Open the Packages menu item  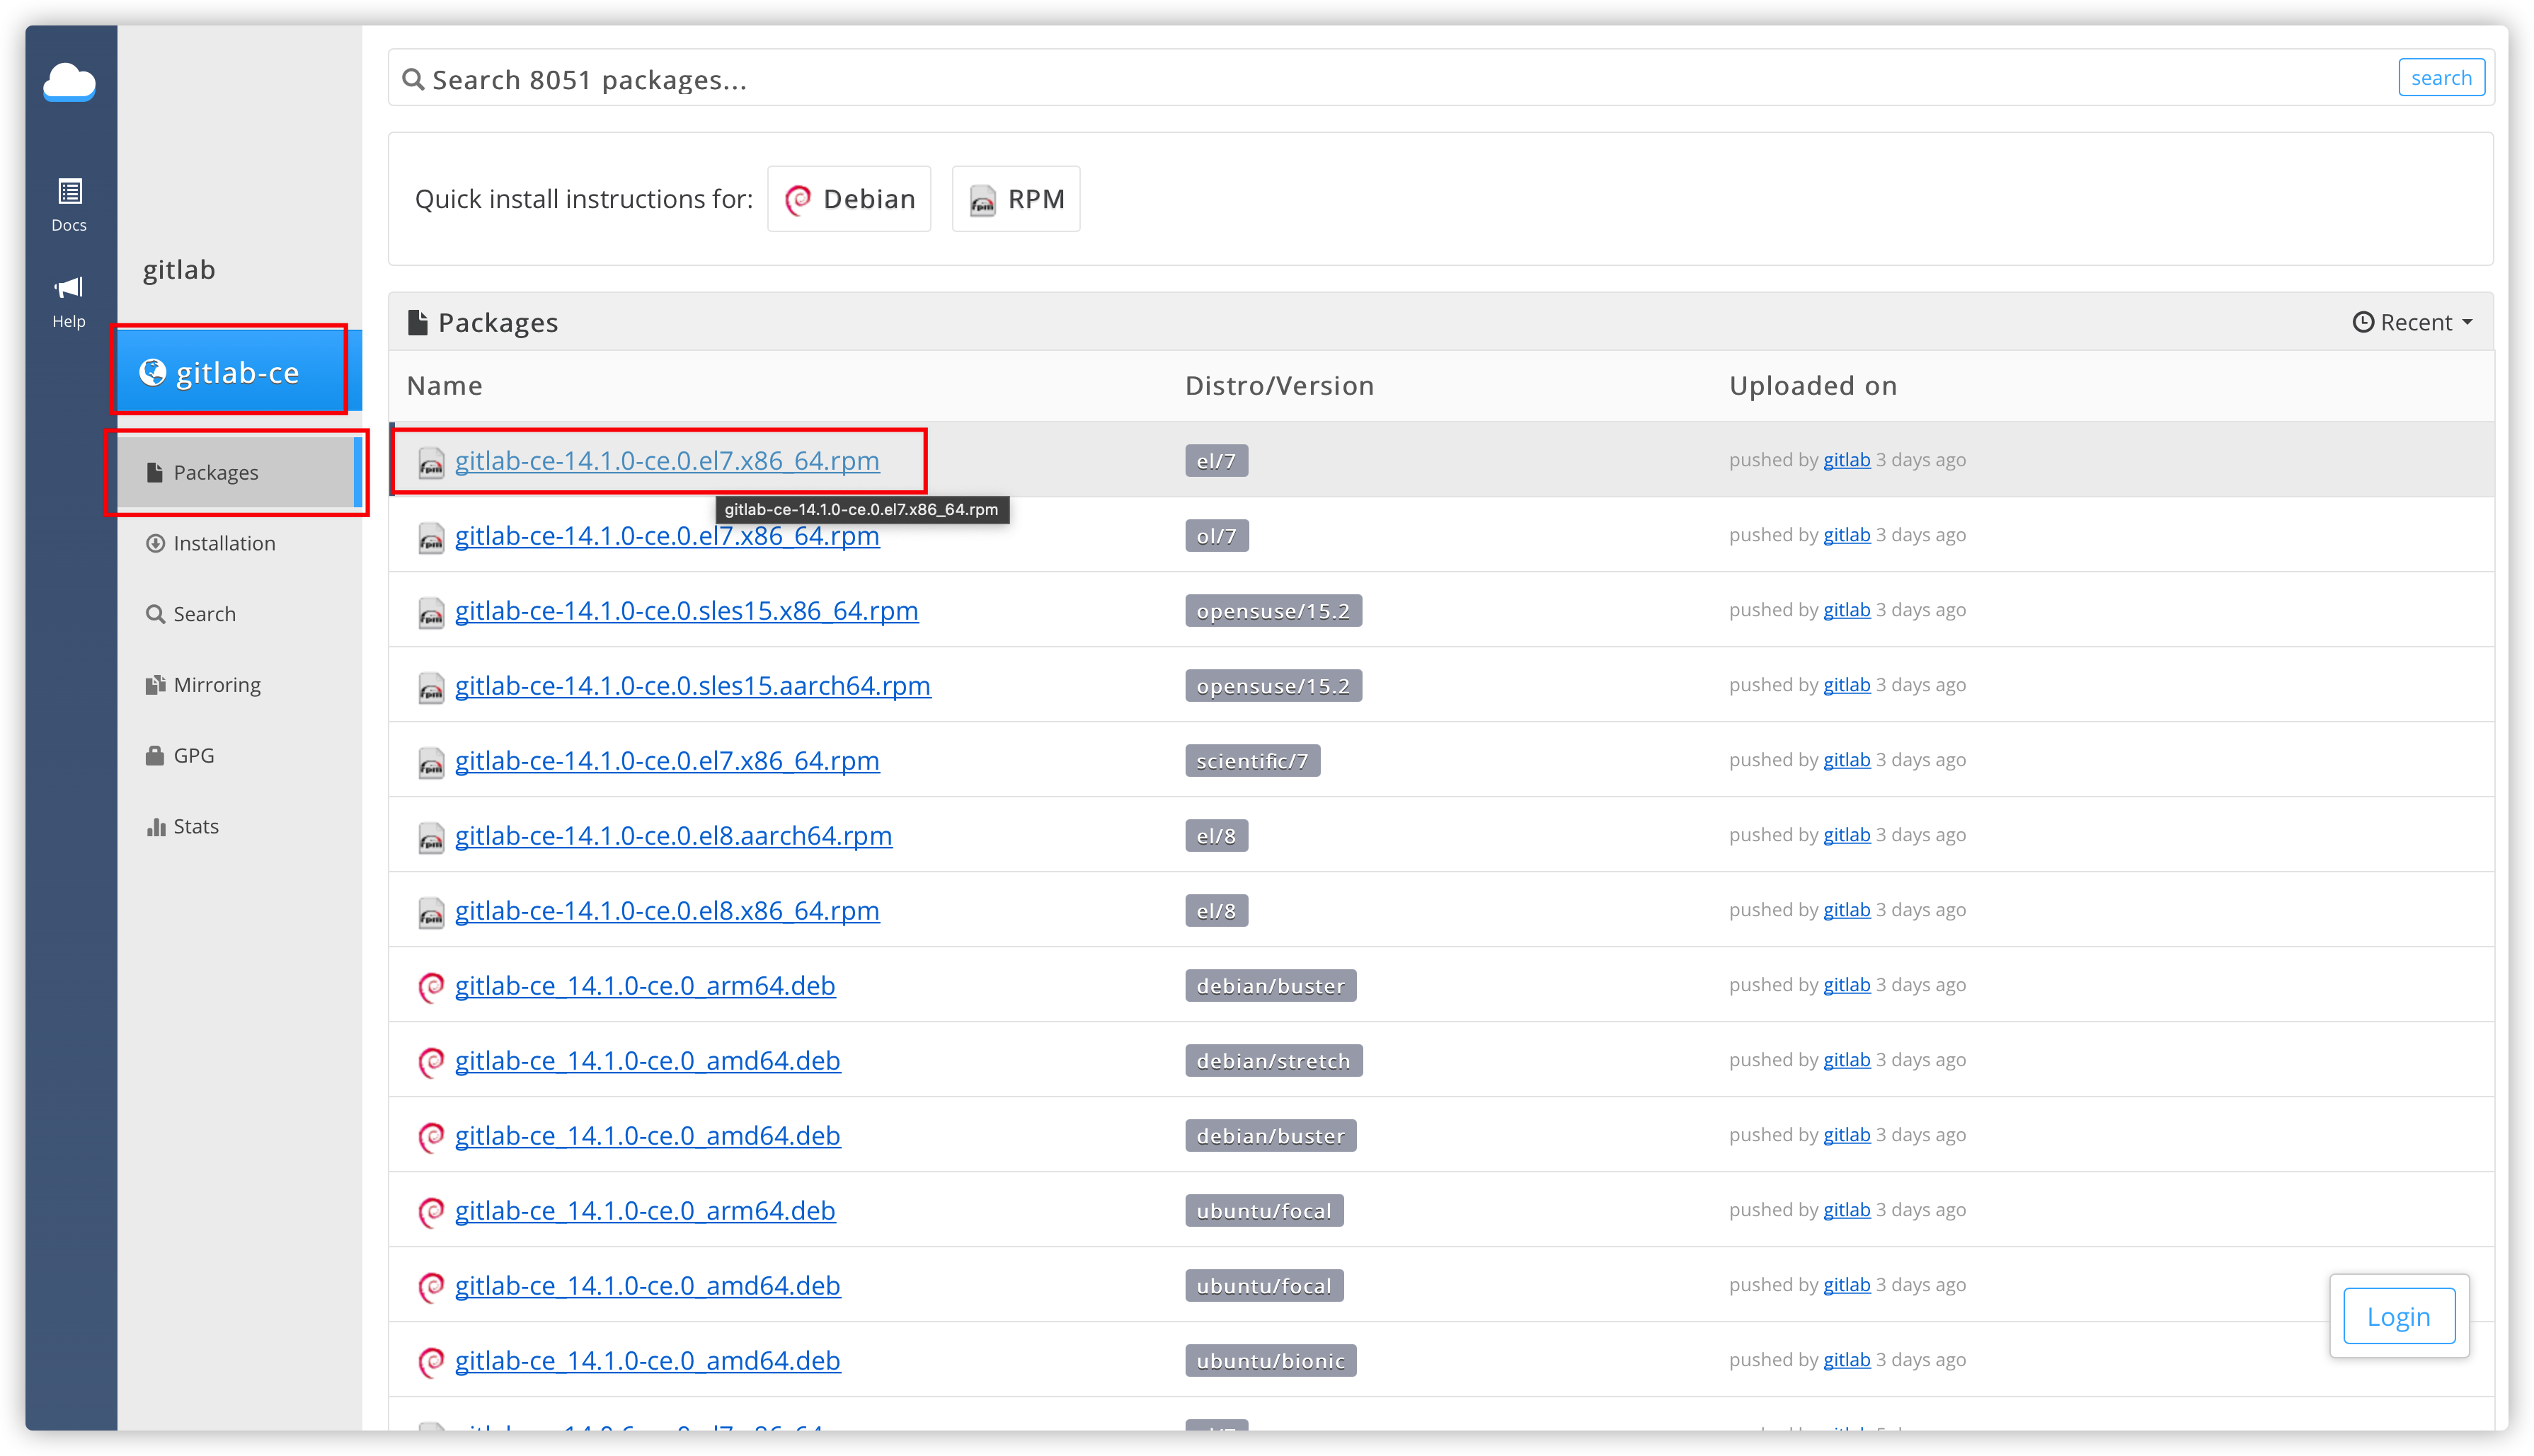tap(239, 472)
